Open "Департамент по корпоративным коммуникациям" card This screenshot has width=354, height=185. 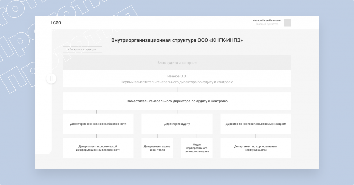255,148
